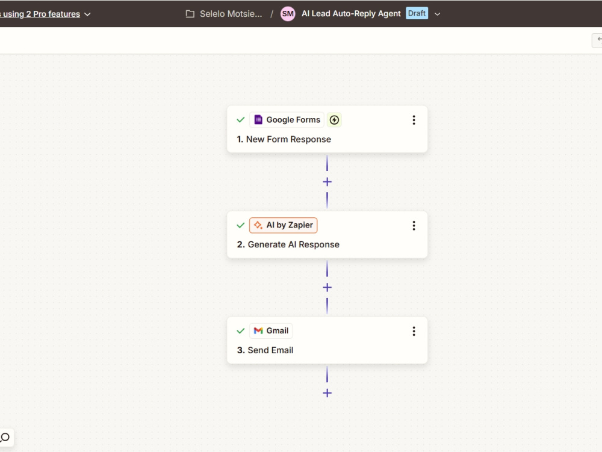Viewport: 602px width, 452px height.
Task: Click the instant trigger lightning icon
Action: pos(334,120)
